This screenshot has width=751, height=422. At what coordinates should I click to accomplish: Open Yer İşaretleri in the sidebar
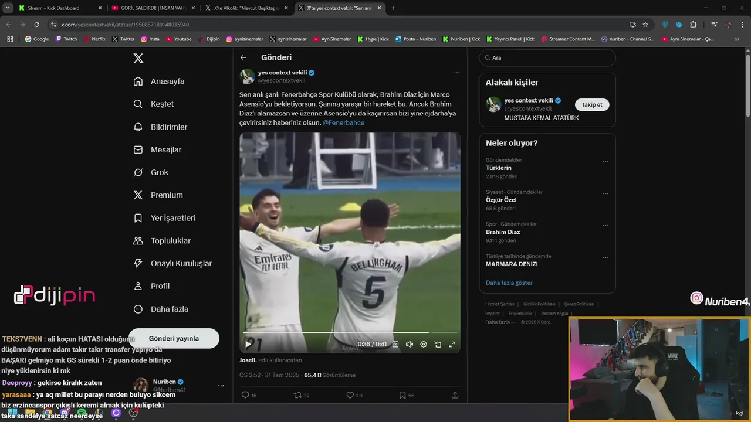(164, 218)
